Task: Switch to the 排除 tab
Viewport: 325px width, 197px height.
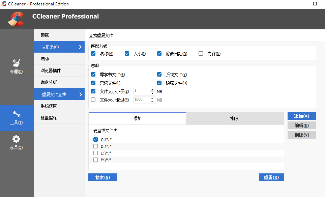Action: 235,118
